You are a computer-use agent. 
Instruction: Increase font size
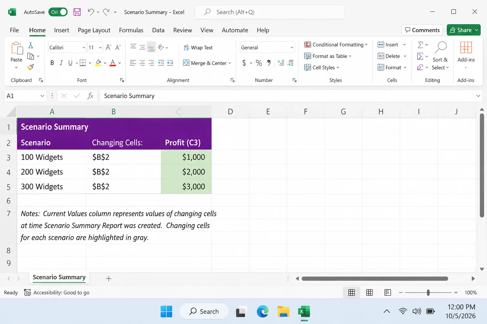click(x=108, y=47)
